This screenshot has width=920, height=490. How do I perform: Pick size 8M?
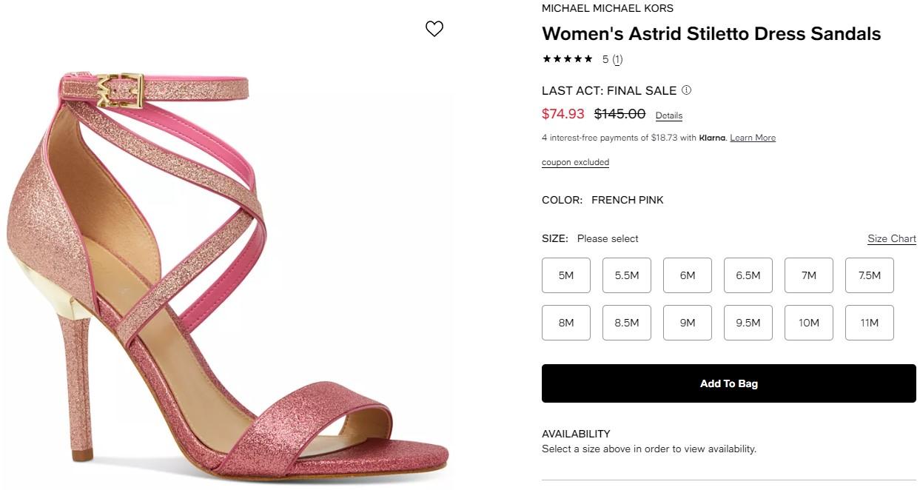click(566, 323)
